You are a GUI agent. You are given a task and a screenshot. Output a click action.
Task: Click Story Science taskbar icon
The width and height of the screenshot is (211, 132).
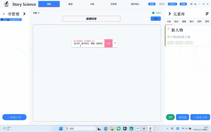pos(150,129)
